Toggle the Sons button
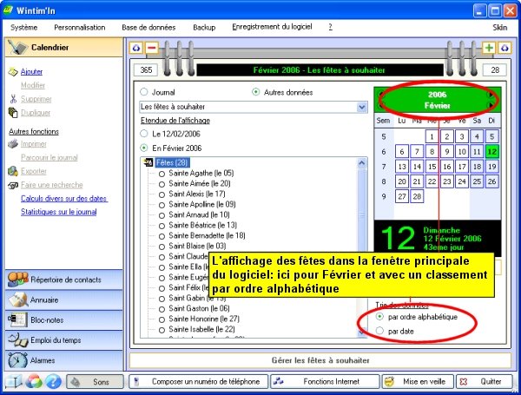 coord(95,382)
